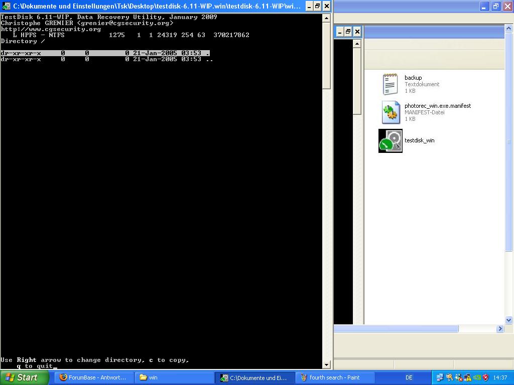Close the inner child window in explorer
This screenshot has height=385, width=514.
pyautogui.click(x=357, y=32)
